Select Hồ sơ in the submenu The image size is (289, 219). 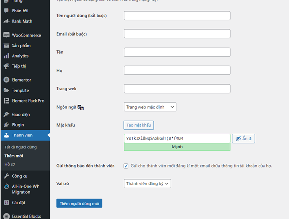point(10,164)
